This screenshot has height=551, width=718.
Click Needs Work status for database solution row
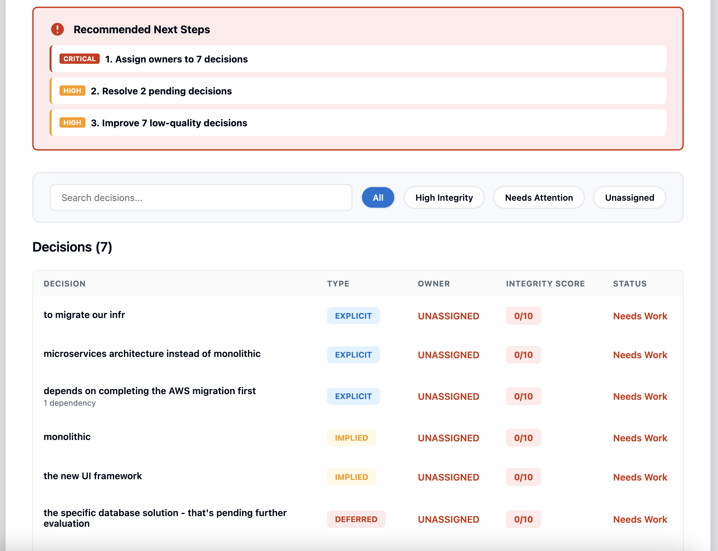click(x=640, y=519)
